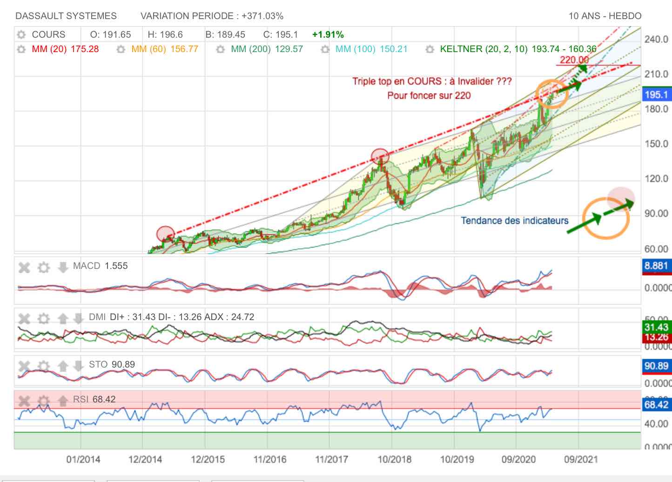Open RSI indicator settings gear
Screen dimensions: 672x482
(44, 401)
